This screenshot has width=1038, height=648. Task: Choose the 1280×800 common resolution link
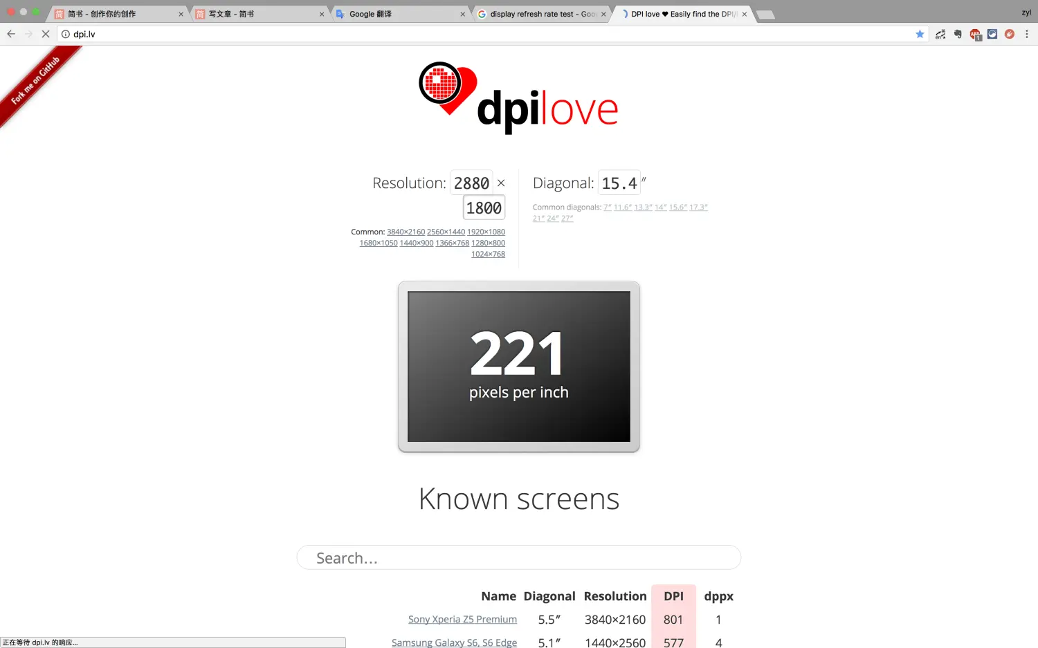tap(489, 243)
